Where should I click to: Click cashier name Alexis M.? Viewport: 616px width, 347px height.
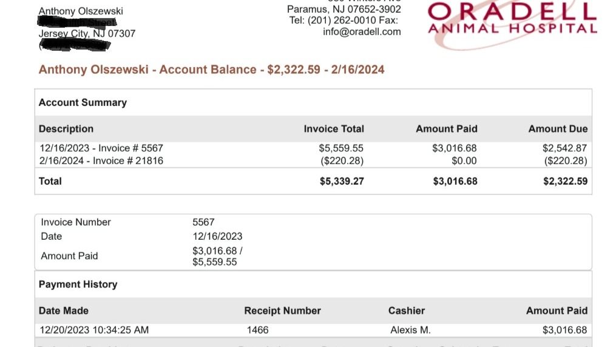(410, 330)
